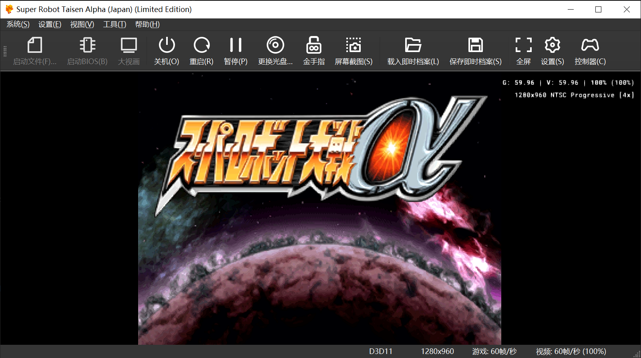Minimize the emulator window

tap(571, 9)
